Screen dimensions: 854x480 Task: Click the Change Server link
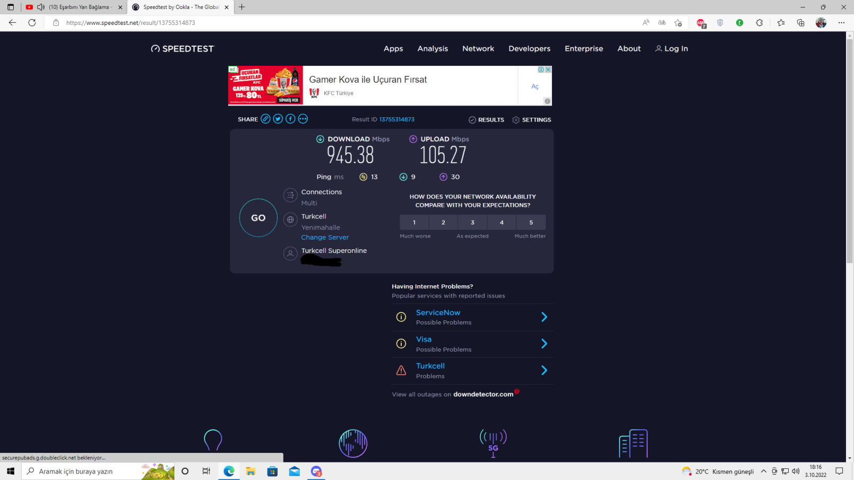click(325, 238)
